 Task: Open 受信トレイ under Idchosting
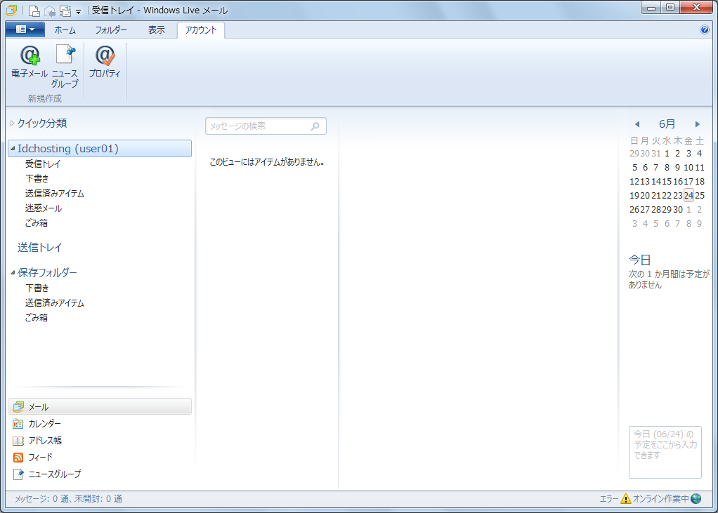click(x=43, y=164)
